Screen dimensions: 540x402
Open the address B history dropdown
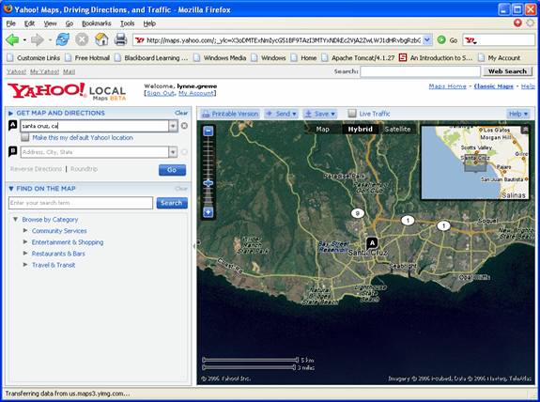(173, 152)
